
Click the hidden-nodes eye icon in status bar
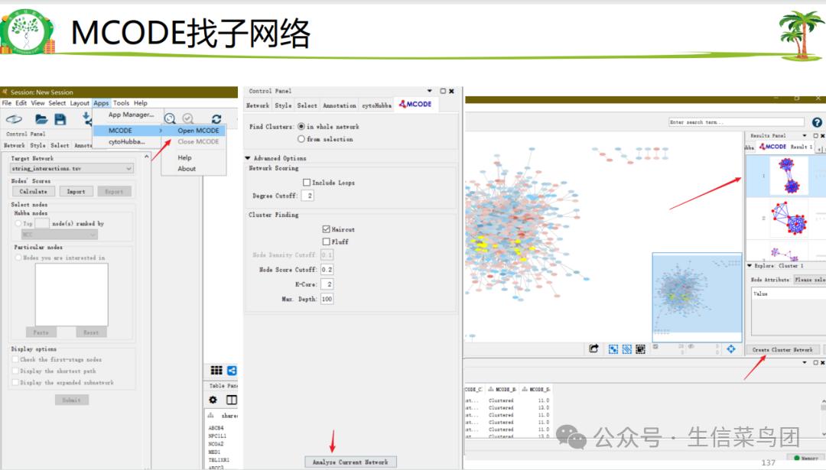point(691,346)
